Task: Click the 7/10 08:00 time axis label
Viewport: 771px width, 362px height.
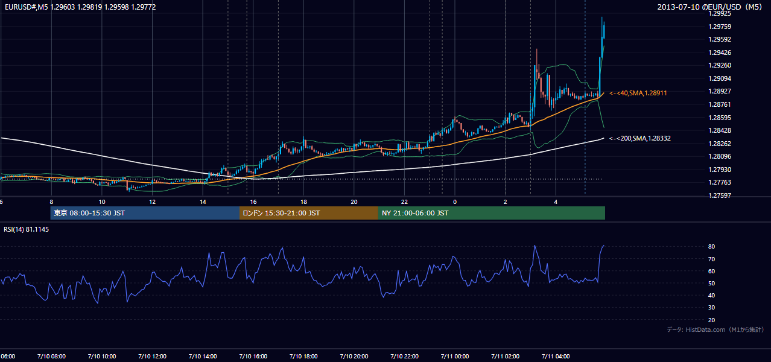Action: (51, 356)
